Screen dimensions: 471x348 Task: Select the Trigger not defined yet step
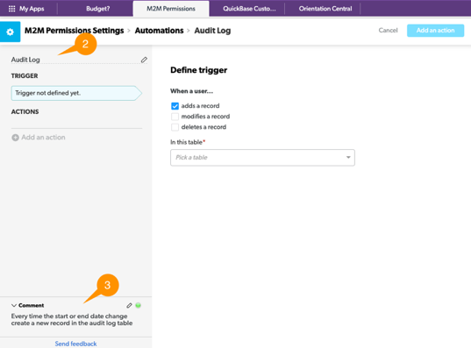click(x=76, y=93)
